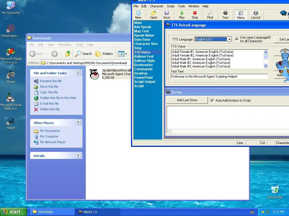Start the script with the Play button
Image resolution: width=289 pixels, height=216 pixels.
pos(182,15)
